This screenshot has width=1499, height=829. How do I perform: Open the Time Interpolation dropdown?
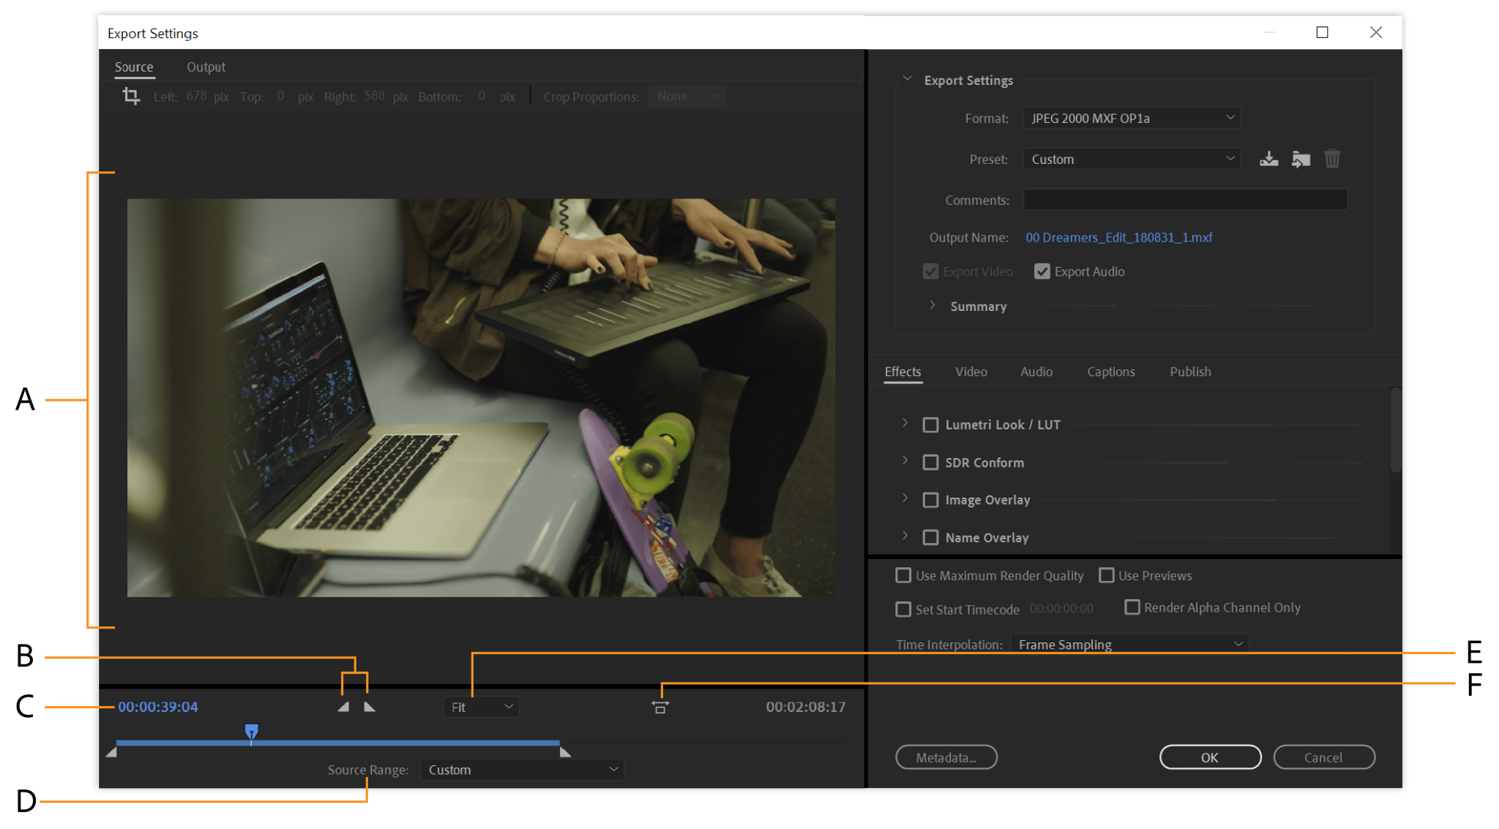pyautogui.click(x=1129, y=644)
